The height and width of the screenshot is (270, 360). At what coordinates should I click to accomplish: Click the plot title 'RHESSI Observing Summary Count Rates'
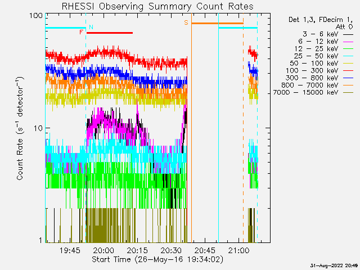(157, 6)
